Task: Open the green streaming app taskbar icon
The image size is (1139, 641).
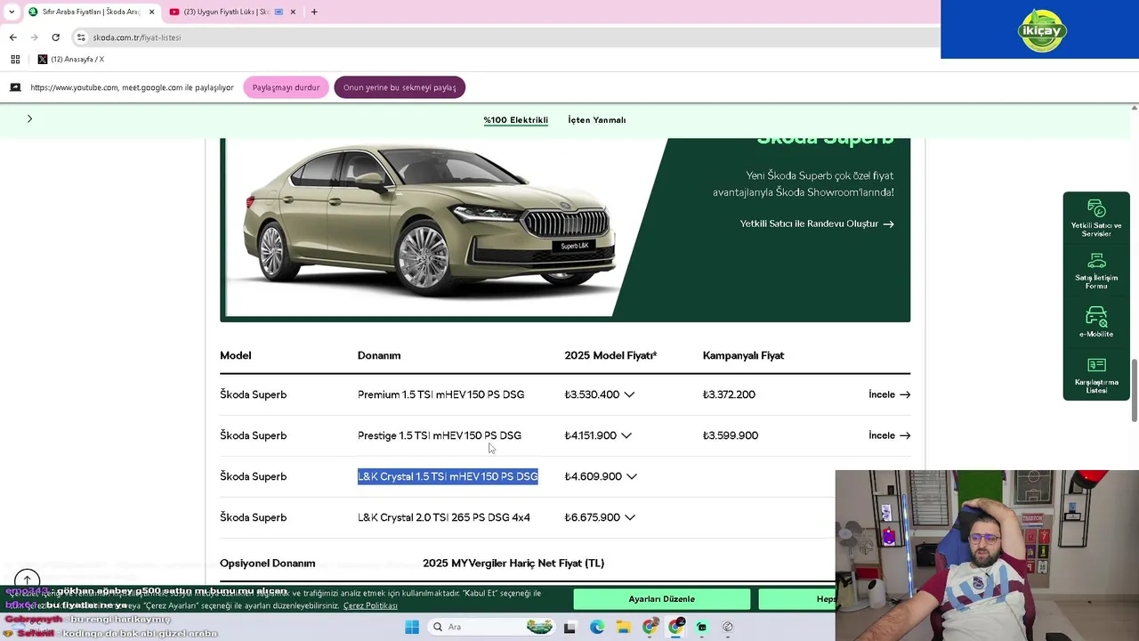Action: tap(701, 627)
